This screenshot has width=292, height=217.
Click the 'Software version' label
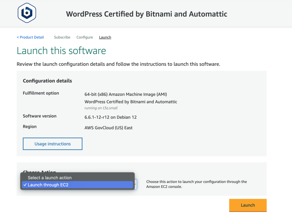(x=40, y=116)
